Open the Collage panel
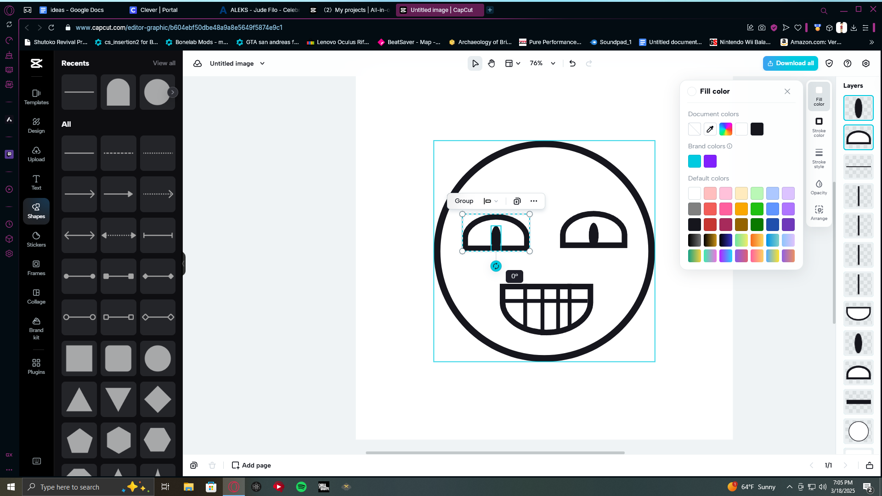Viewport: 882px width, 496px height. pyautogui.click(x=36, y=296)
